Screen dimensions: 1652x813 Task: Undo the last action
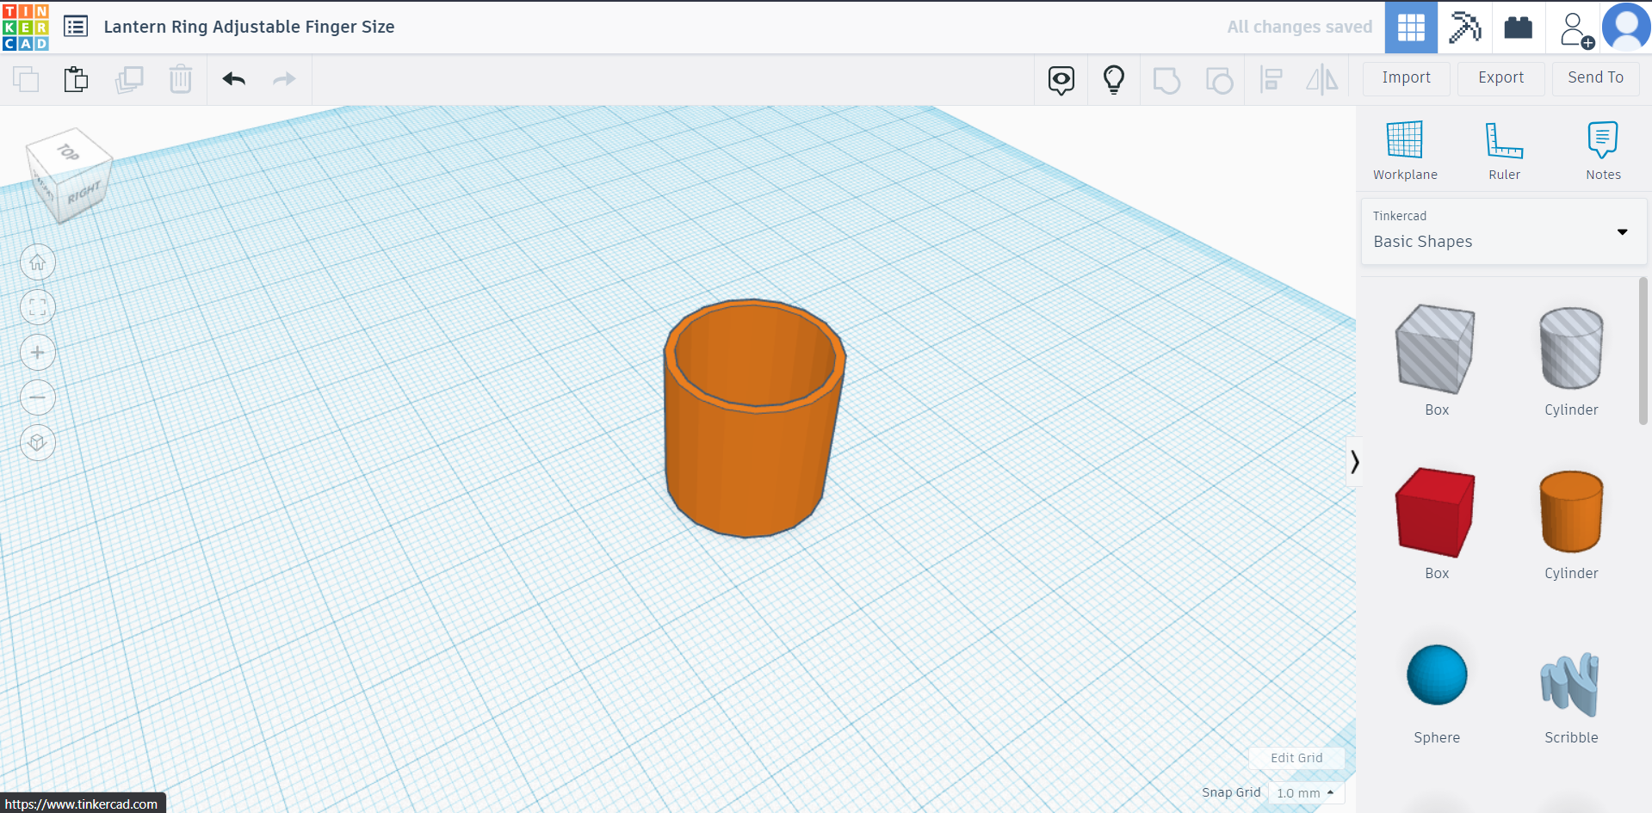click(x=234, y=79)
